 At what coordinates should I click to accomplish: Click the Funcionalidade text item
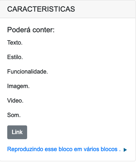point(27,71)
